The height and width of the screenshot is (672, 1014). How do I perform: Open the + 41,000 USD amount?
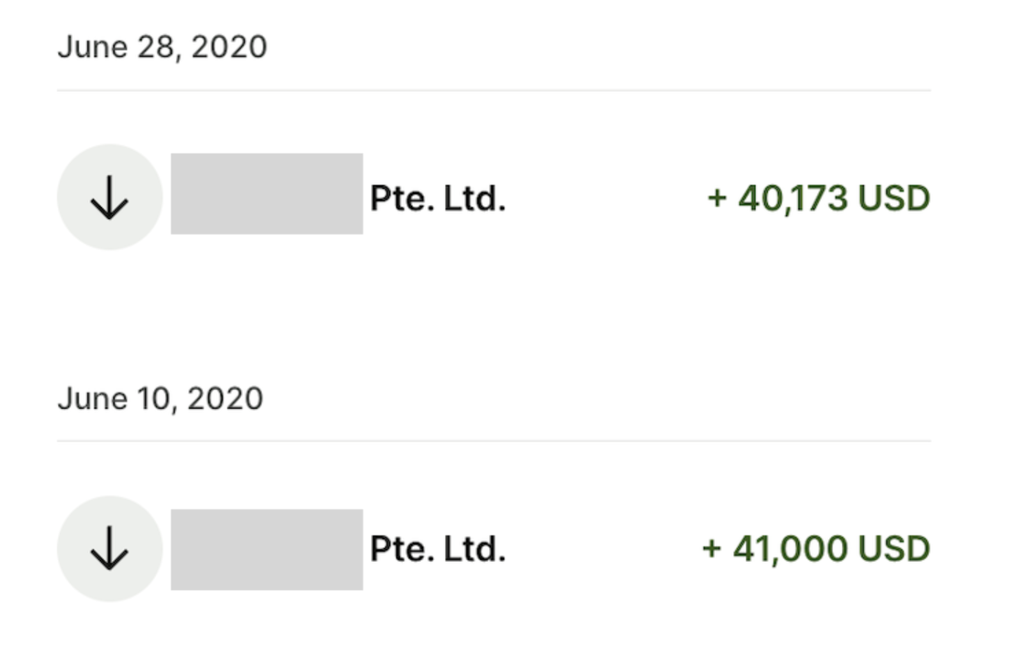click(816, 549)
